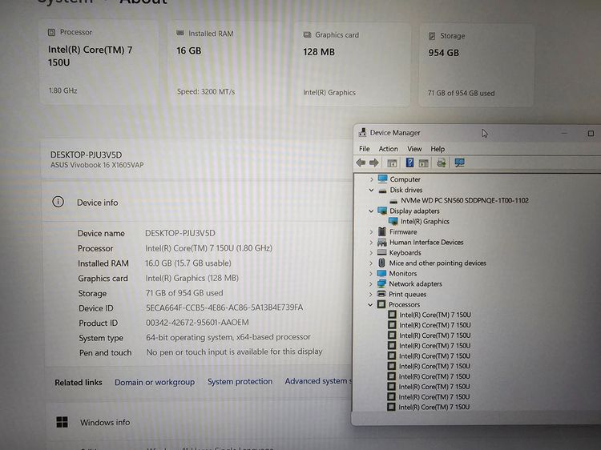Viewport: 601px width, 450px height.
Task: Select the Human Interface Devices icon
Action: point(381,242)
